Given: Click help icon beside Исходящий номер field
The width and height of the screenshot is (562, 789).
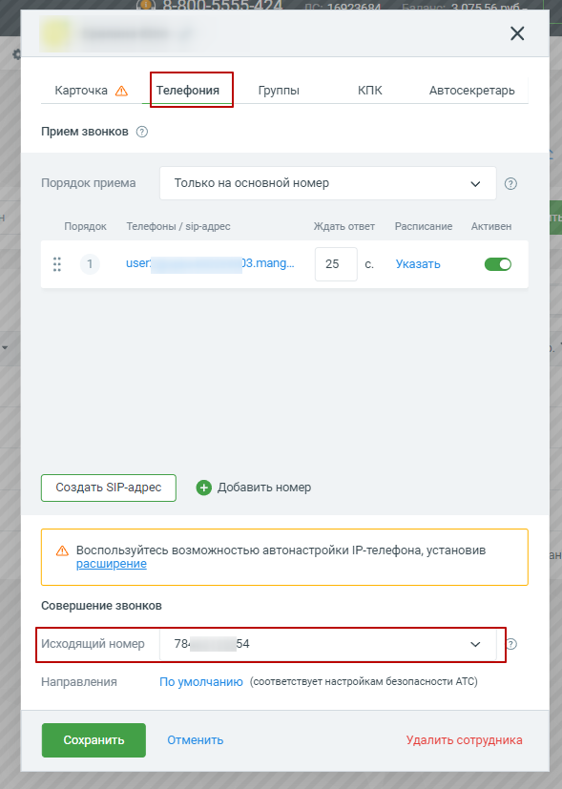Looking at the screenshot, I should pyautogui.click(x=511, y=644).
